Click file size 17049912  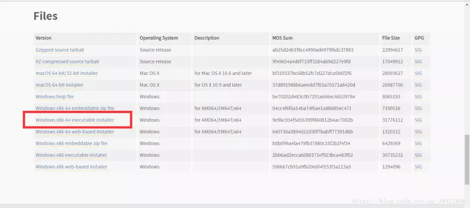coord(392,61)
